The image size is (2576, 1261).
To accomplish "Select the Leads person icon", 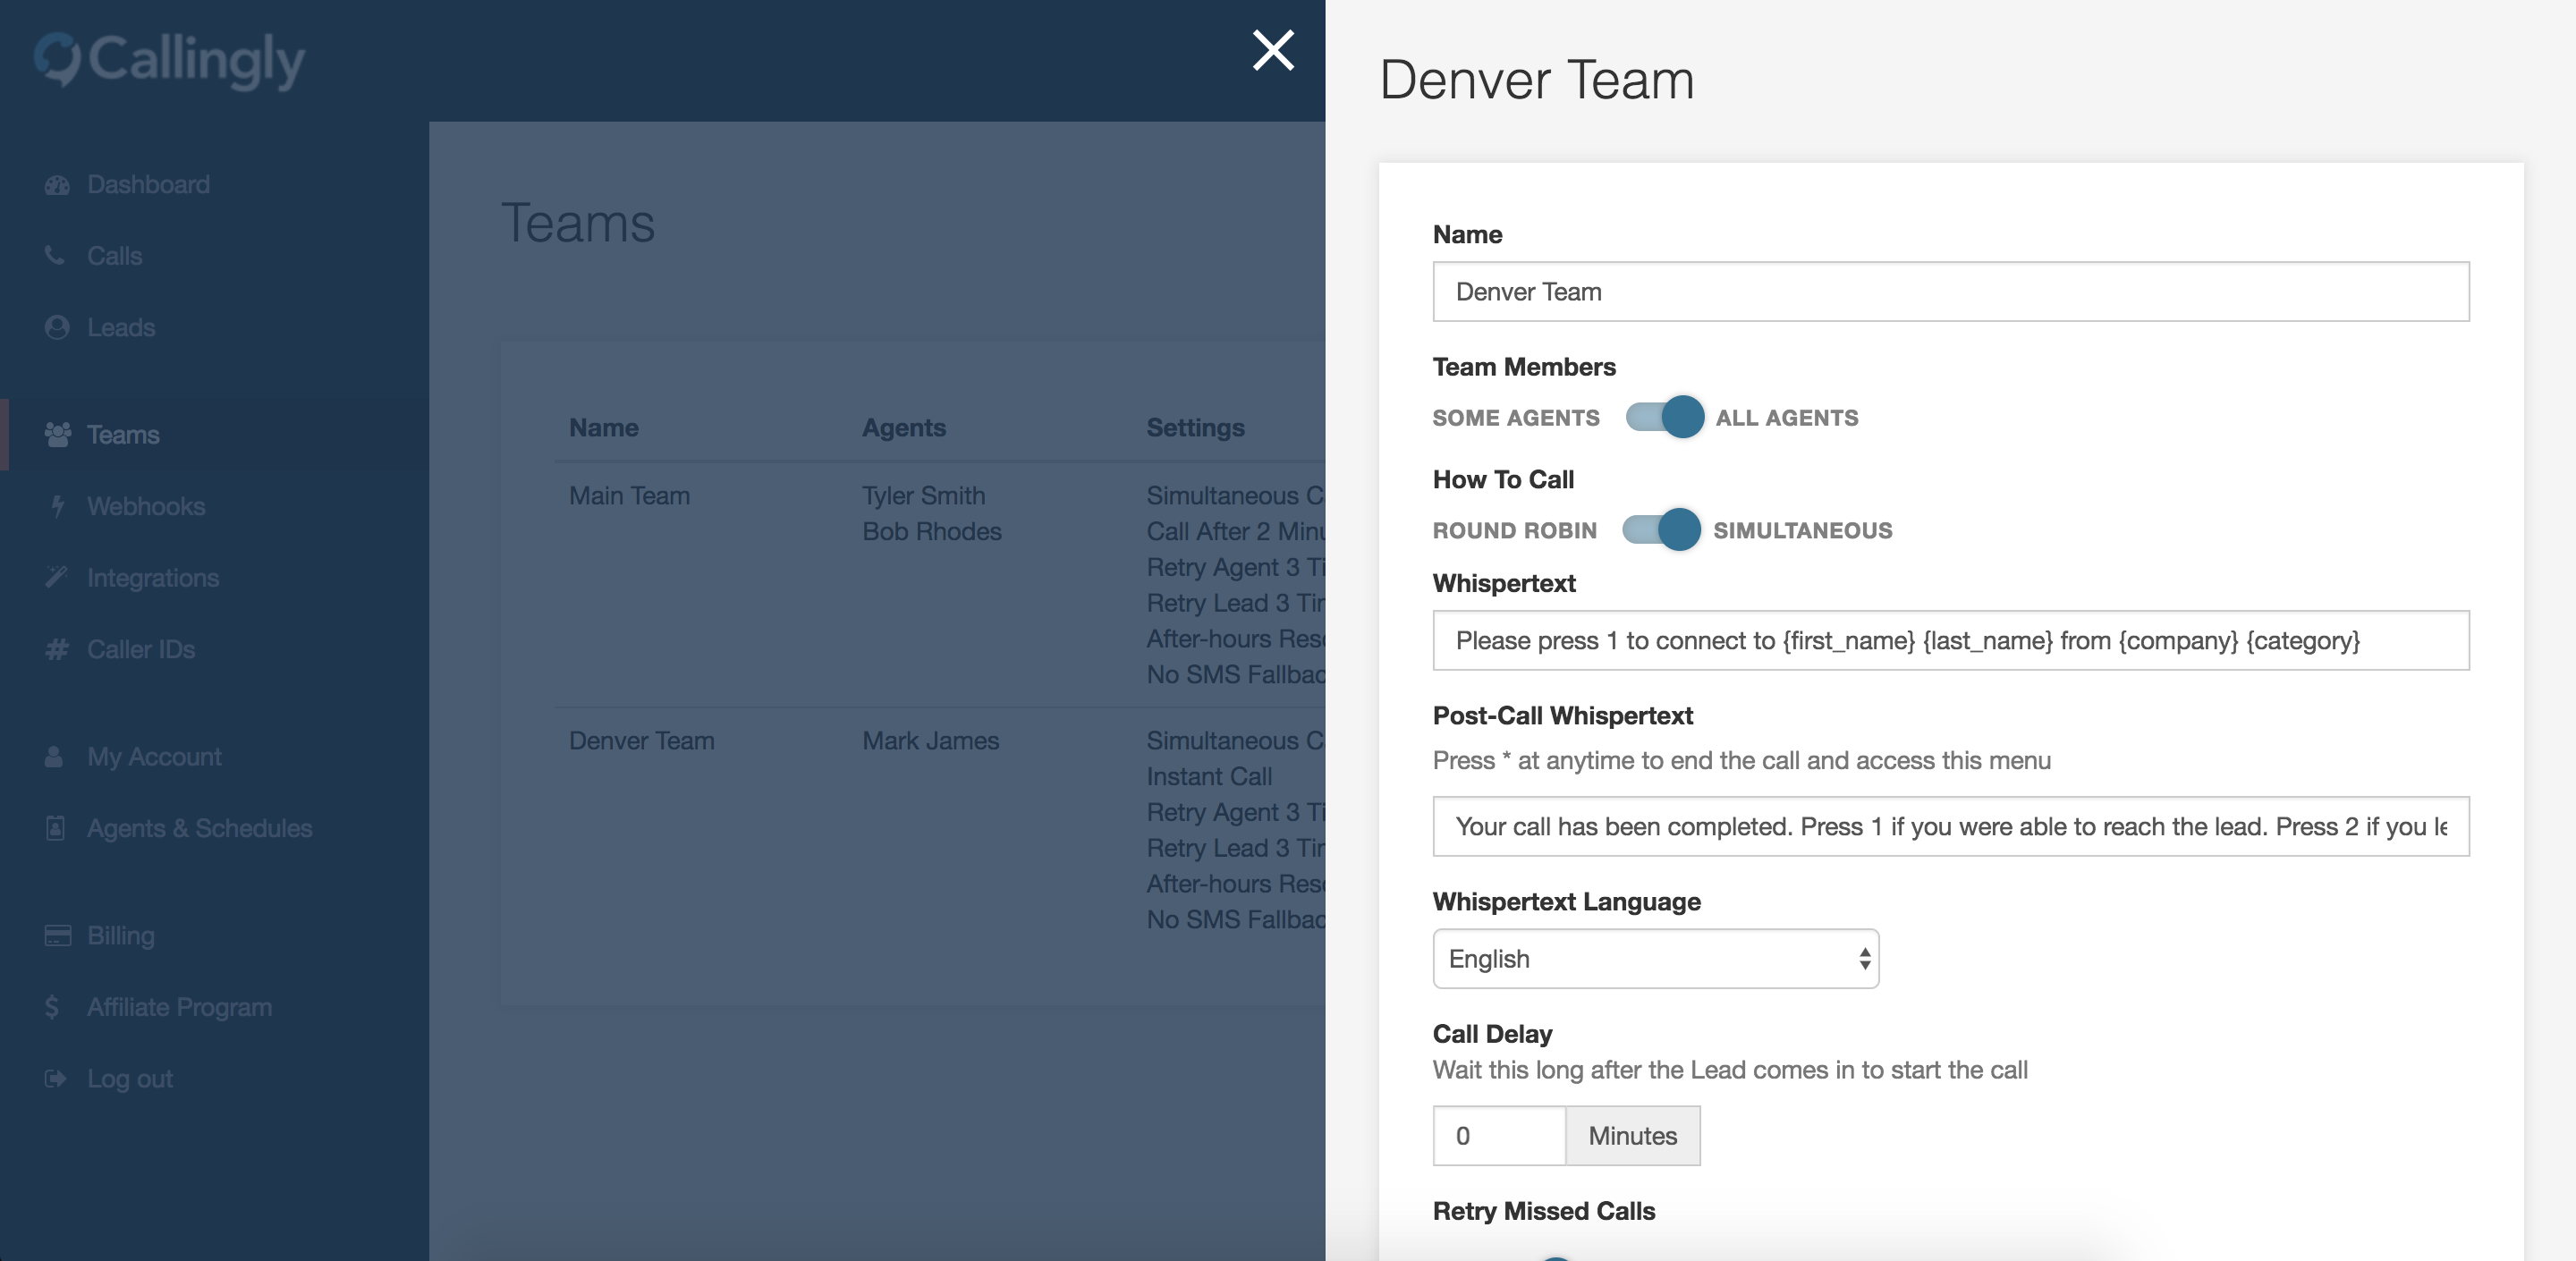I will pos(57,327).
